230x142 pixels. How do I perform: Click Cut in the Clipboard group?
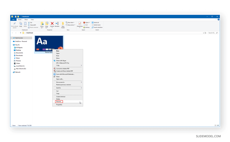30,22
